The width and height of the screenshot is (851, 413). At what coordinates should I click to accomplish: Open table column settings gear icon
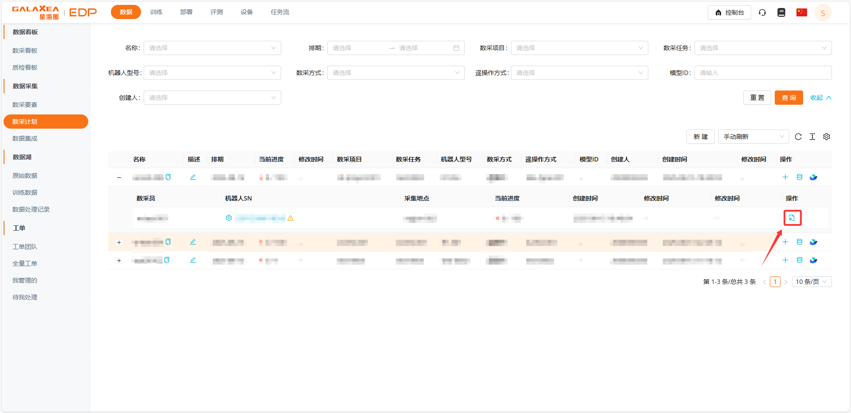(x=827, y=137)
